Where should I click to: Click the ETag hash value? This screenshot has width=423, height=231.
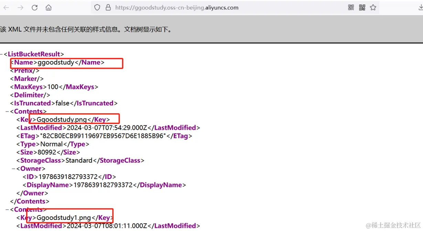pos(103,136)
